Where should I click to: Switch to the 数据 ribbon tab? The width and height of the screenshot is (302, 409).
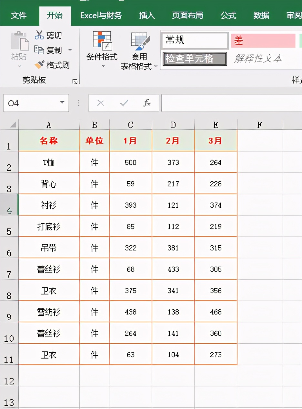tap(261, 15)
